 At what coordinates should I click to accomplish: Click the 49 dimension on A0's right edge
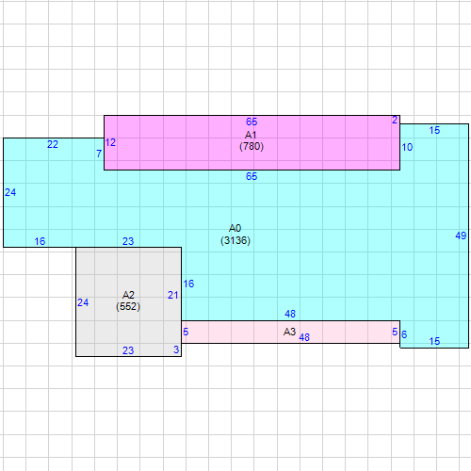pyautogui.click(x=461, y=235)
